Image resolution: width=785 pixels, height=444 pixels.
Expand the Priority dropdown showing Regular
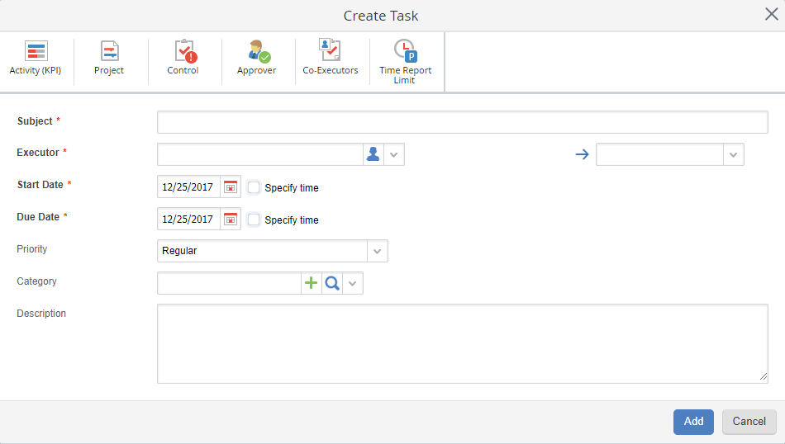378,251
